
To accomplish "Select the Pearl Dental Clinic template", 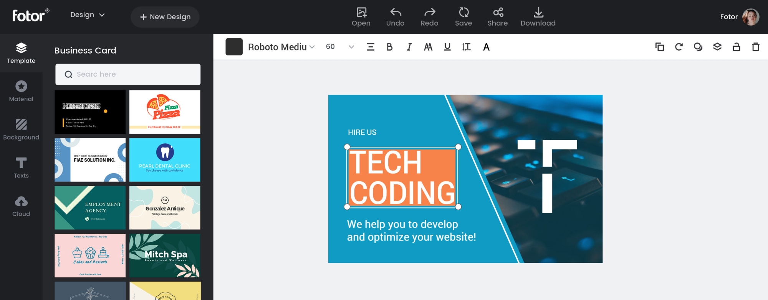I will coord(165,160).
